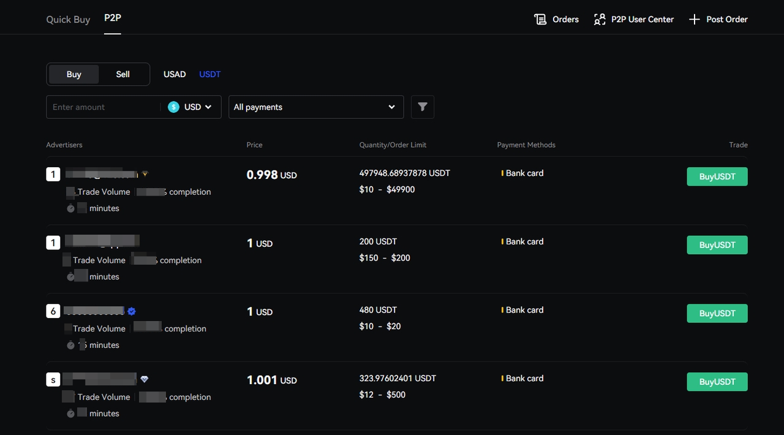
Task: Switch to the Quick Buy tab
Action: click(x=68, y=20)
